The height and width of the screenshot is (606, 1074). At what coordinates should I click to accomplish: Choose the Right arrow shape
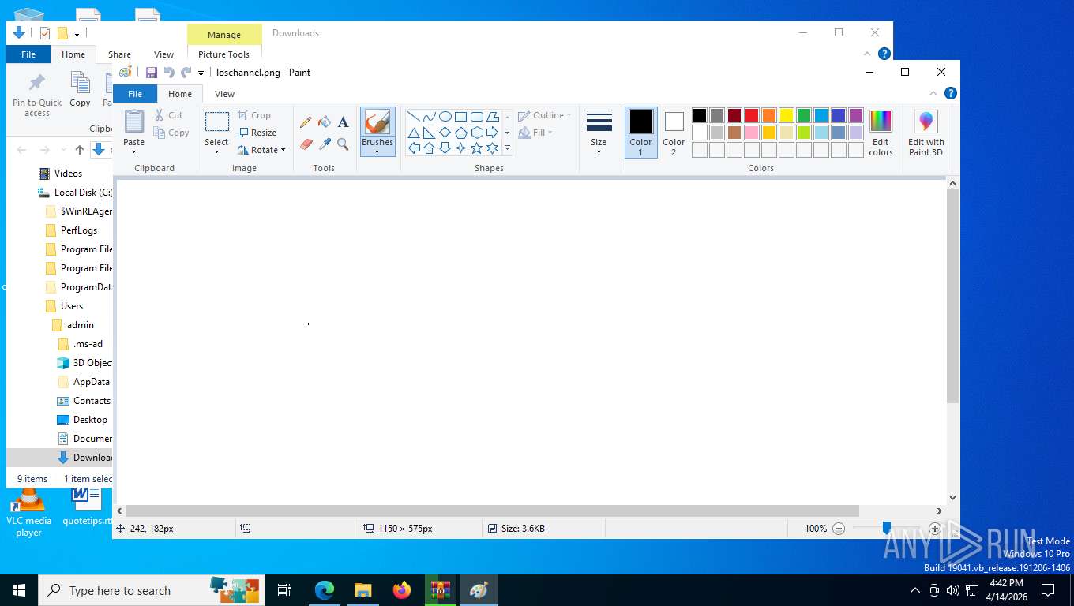(493, 132)
